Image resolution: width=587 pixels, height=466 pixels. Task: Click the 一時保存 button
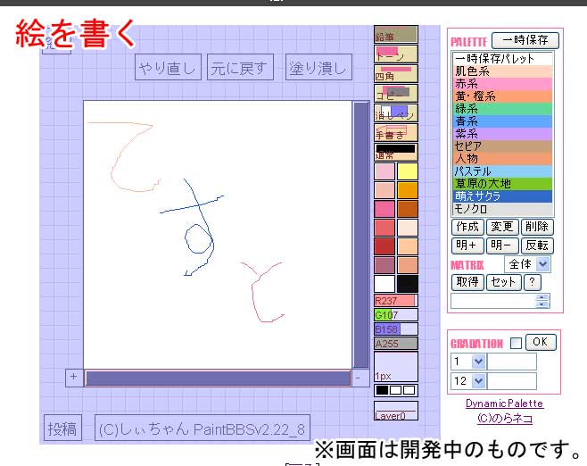tap(525, 40)
